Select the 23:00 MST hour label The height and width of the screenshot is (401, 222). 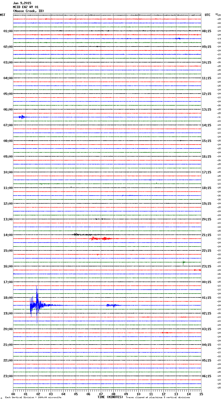(x=8, y=376)
